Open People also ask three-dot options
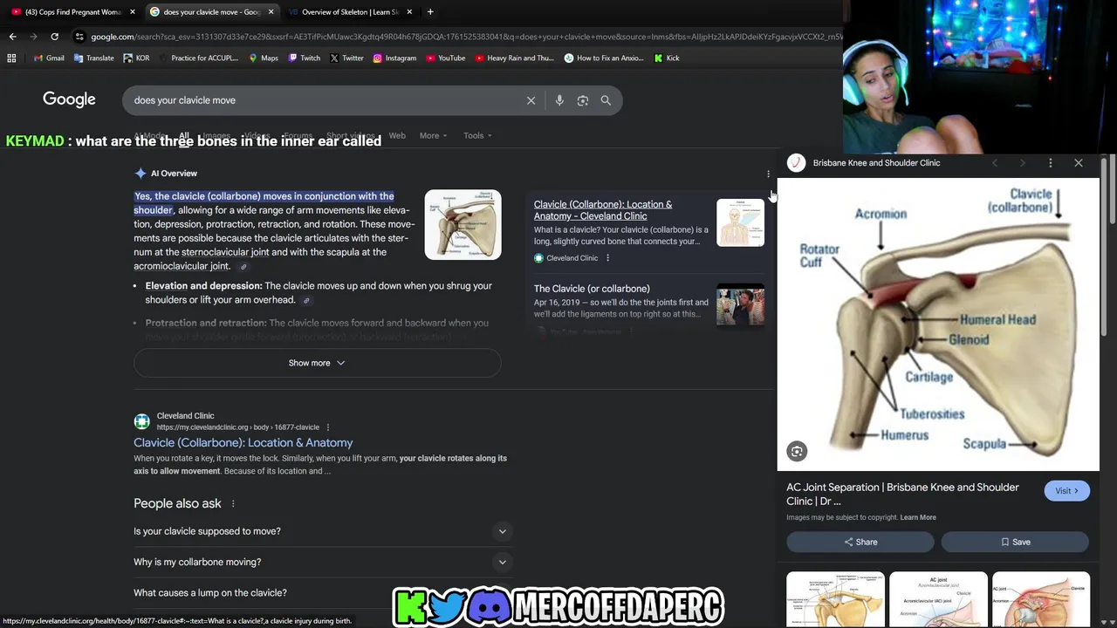The height and width of the screenshot is (628, 1117). pos(233,503)
